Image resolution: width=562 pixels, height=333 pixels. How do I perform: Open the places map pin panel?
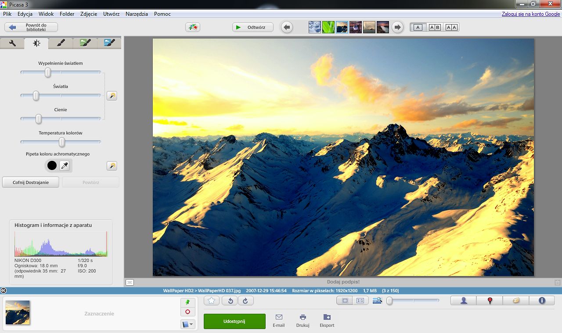pyautogui.click(x=490, y=301)
